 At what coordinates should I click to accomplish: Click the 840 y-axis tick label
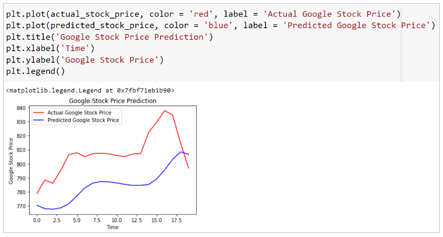(x=21, y=108)
